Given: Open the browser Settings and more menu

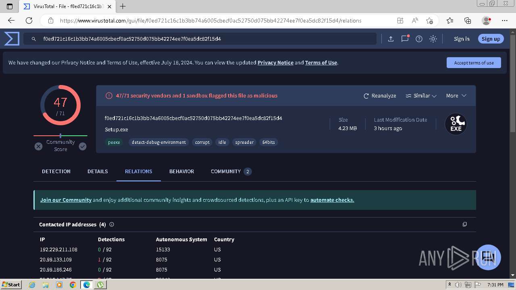Looking at the screenshot, I should pos(505,21).
